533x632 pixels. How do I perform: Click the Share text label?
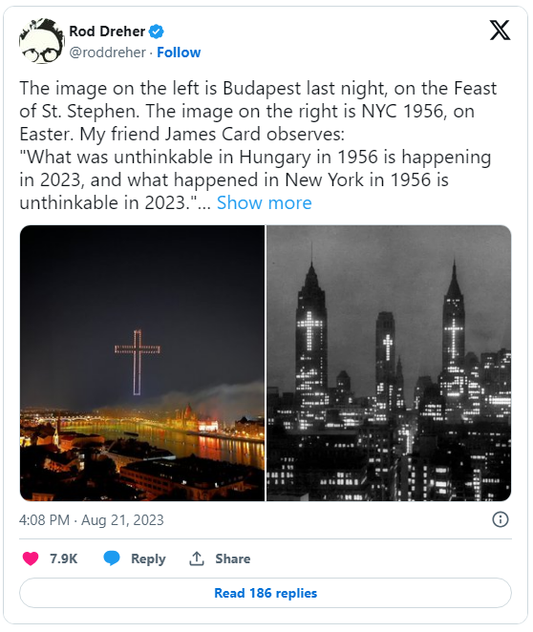click(233, 558)
